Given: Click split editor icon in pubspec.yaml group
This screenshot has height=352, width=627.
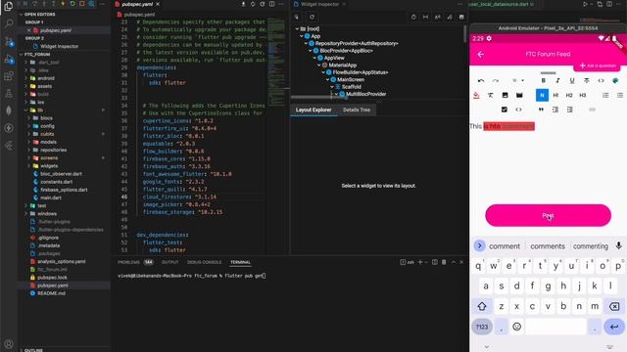Looking at the screenshot, I should click(272, 4).
